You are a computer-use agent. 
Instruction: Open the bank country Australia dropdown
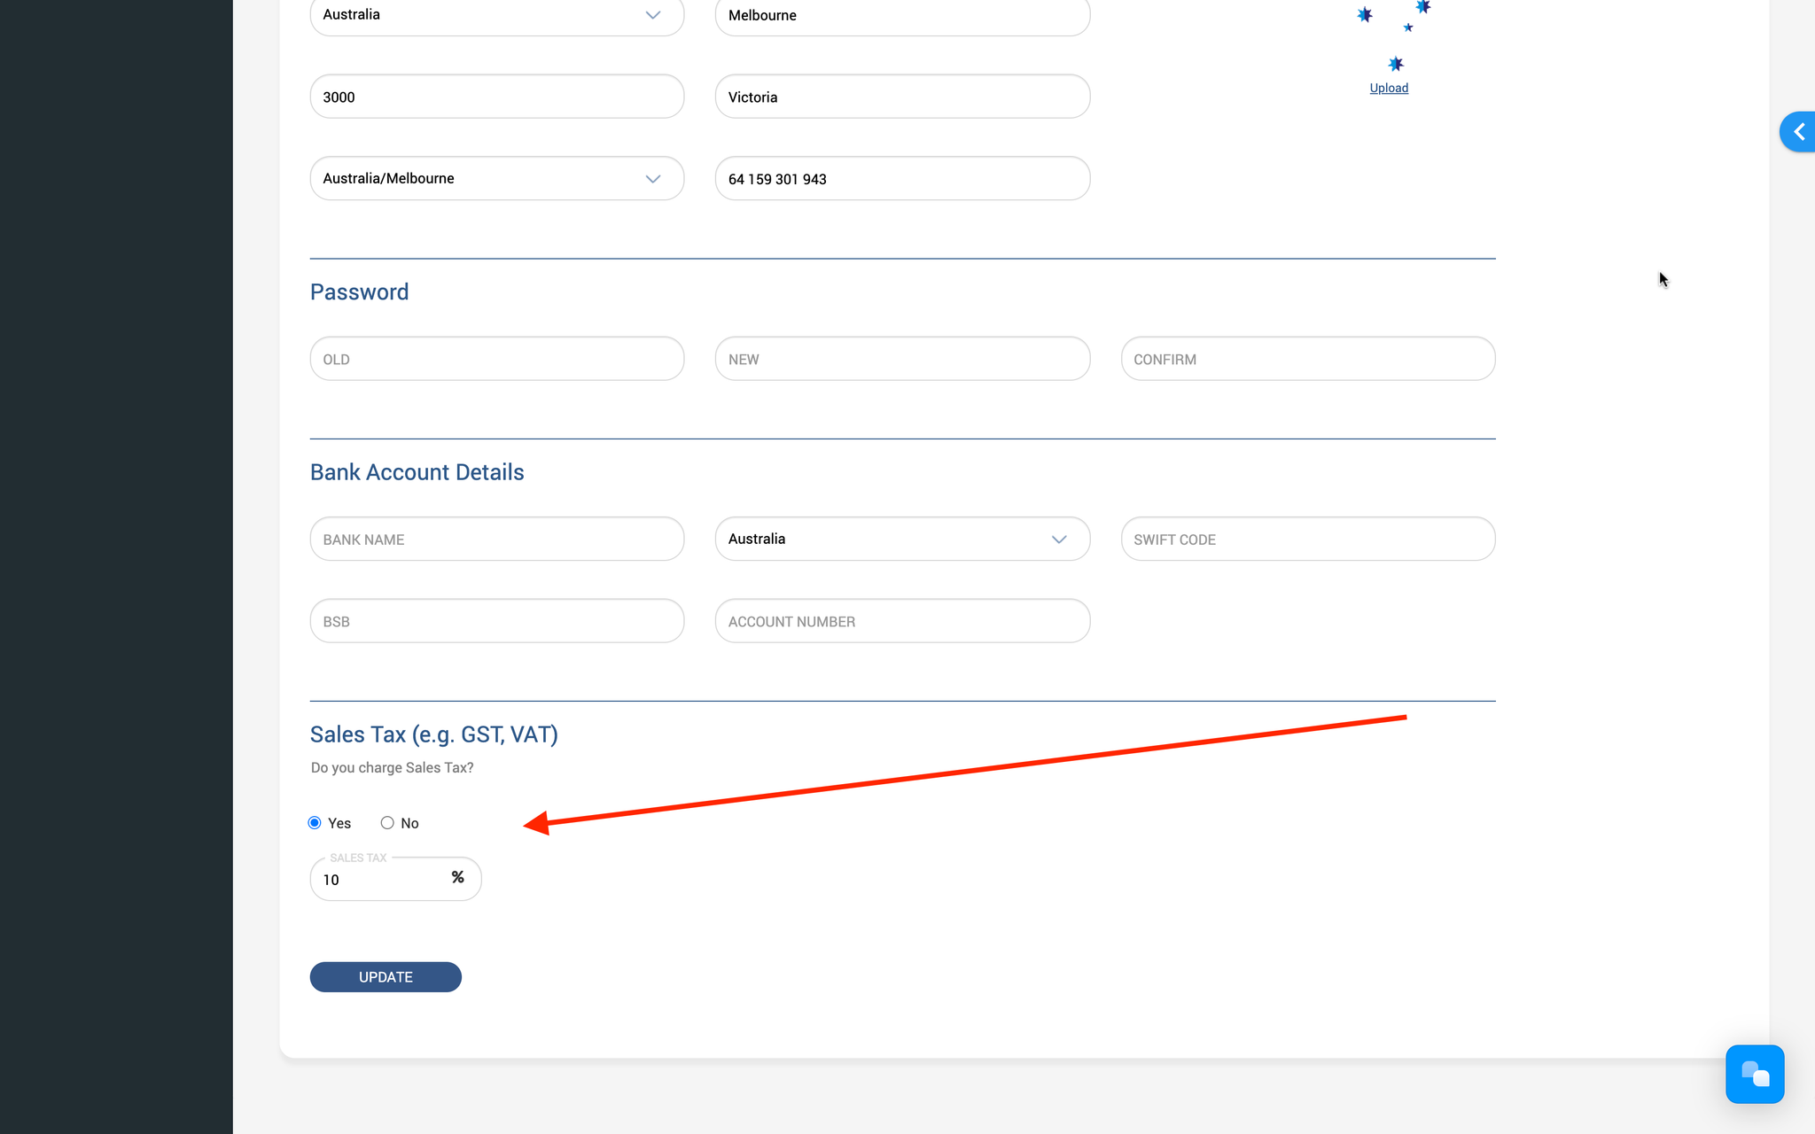coord(901,539)
